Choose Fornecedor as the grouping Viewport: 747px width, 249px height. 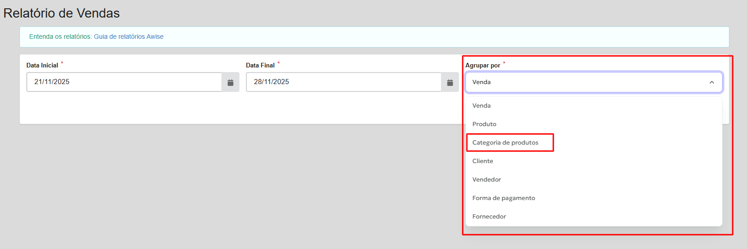(489, 217)
